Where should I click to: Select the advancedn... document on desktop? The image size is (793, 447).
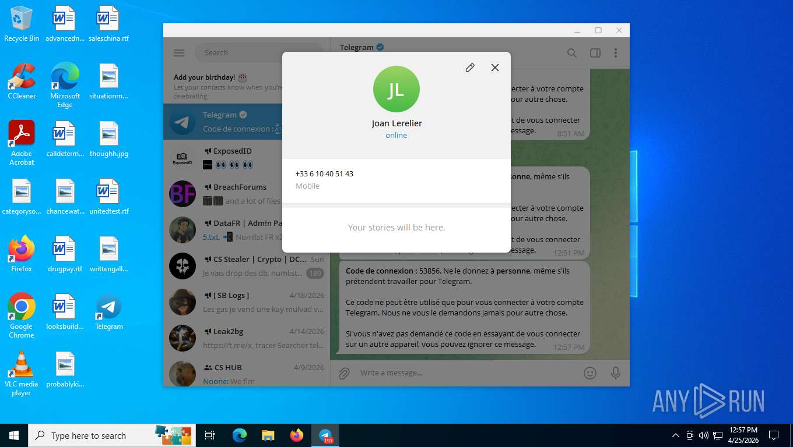[65, 24]
